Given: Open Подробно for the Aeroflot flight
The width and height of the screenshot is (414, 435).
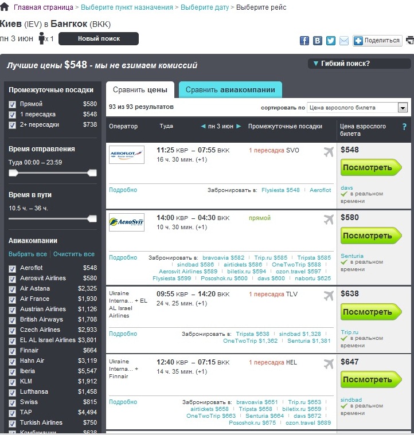Looking at the screenshot, I should tap(123, 190).
